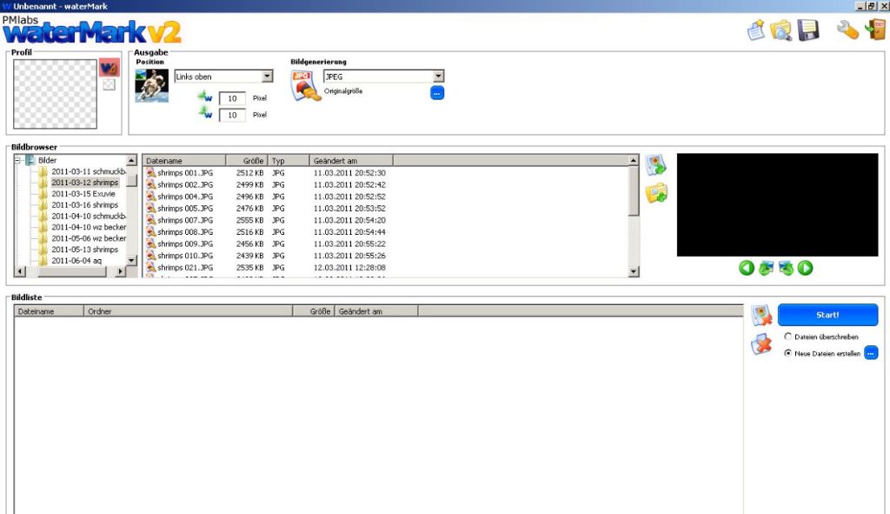Sort file browser by 'Geändert am' column
This screenshot has height=514, width=890.
click(350, 161)
